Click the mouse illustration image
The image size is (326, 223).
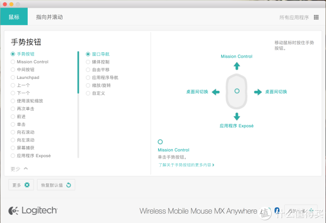(x=236, y=91)
